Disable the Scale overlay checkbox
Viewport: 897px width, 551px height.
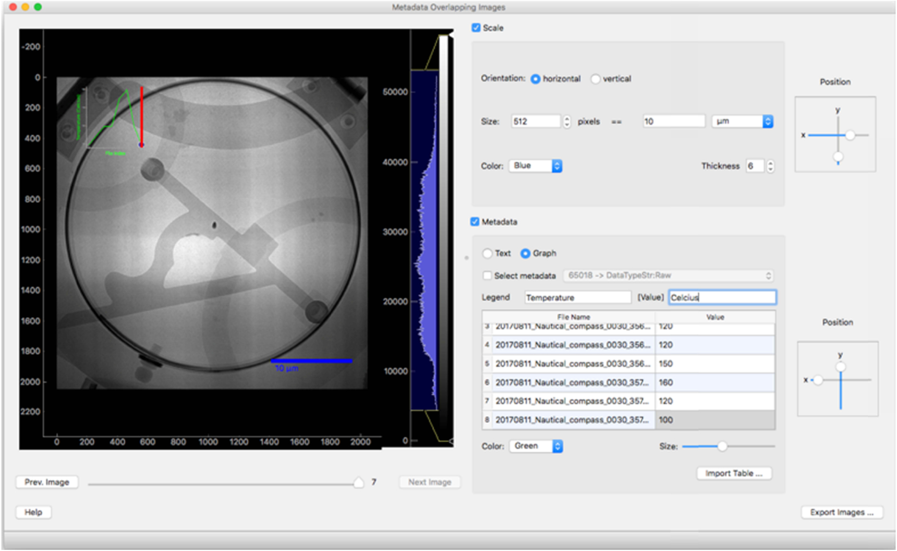(475, 28)
